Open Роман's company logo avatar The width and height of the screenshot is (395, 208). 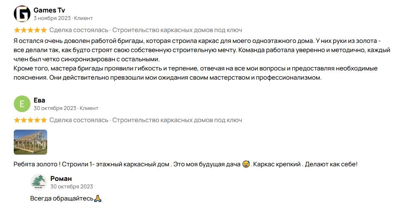click(x=39, y=182)
